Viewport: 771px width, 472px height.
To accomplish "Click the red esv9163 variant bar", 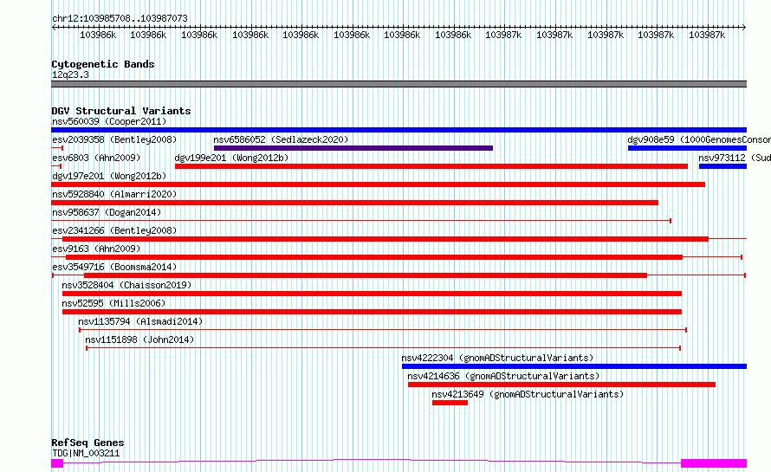I will 374,257.
